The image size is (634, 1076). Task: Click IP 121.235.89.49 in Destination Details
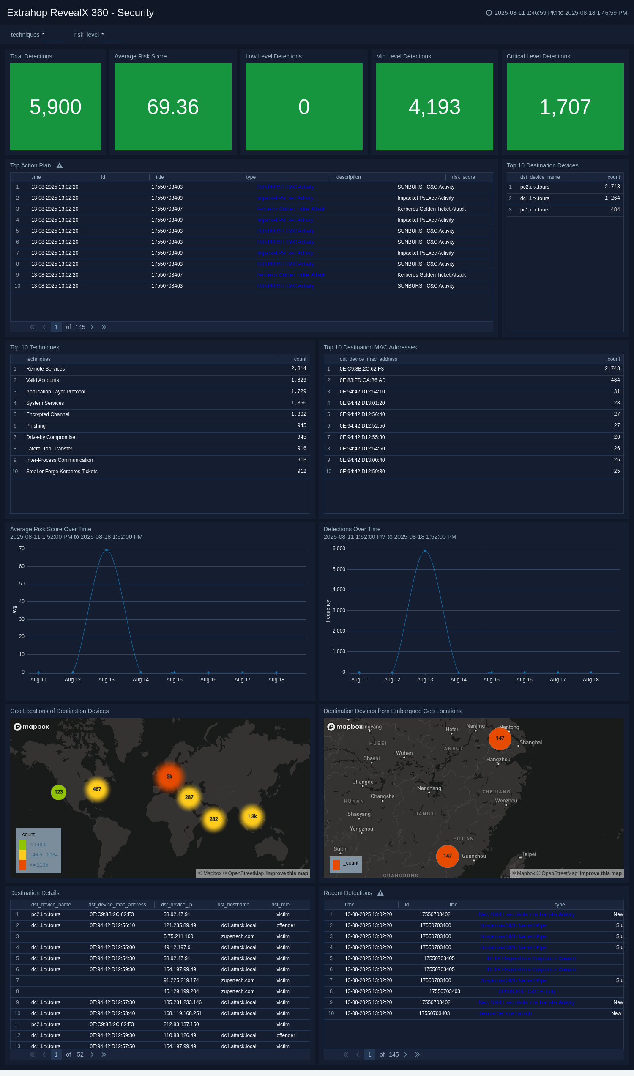(180, 925)
